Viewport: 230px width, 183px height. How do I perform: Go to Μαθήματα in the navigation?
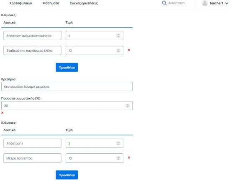[x=51, y=3]
